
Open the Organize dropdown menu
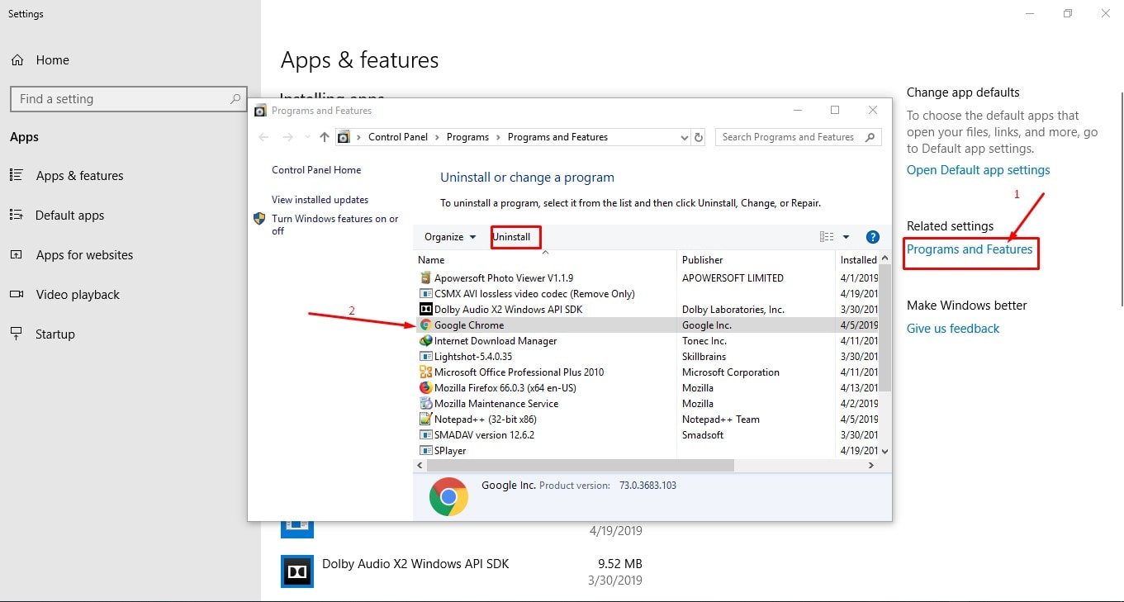pyautogui.click(x=450, y=237)
